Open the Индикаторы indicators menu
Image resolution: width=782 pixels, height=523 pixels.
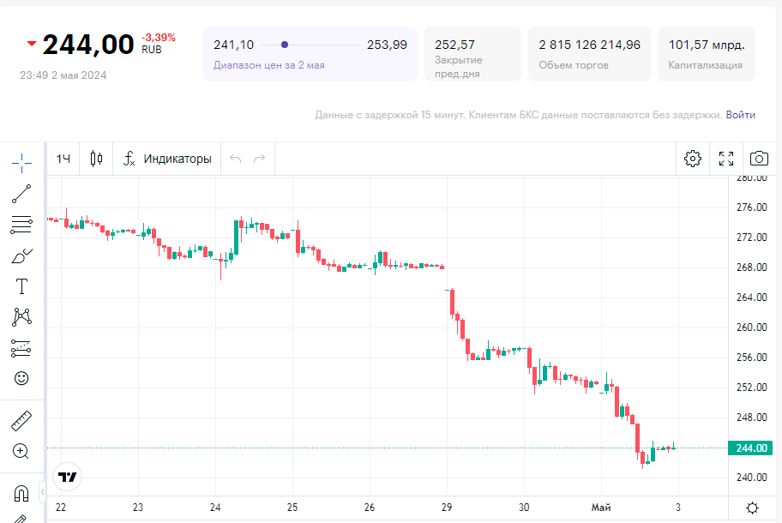click(x=167, y=159)
